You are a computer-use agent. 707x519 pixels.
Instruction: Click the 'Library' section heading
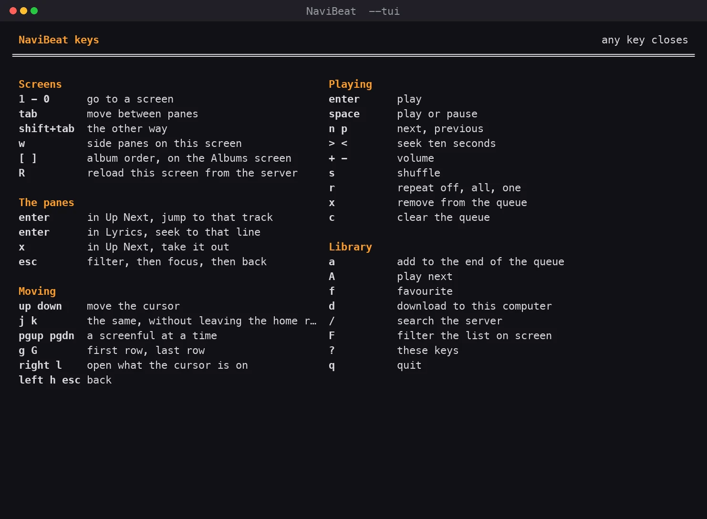350,247
